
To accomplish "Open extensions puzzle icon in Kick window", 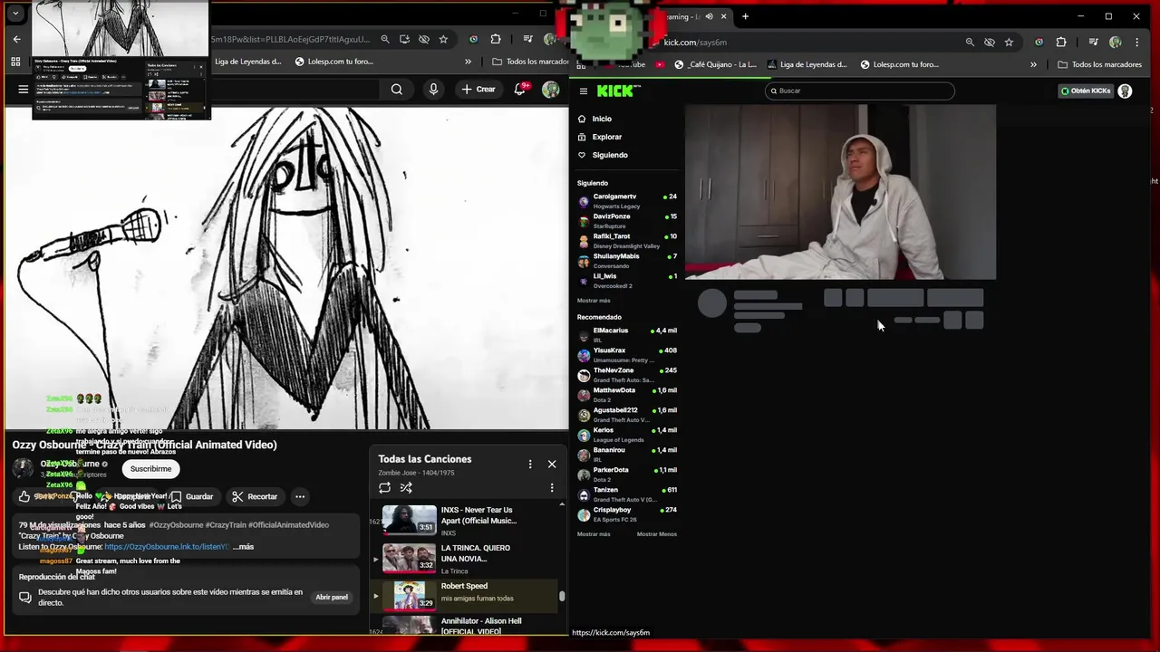I will coord(1061,42).
